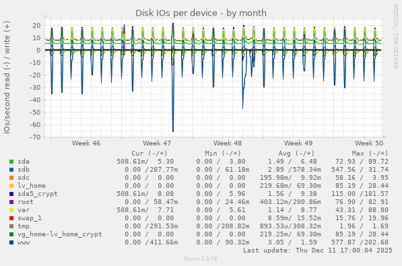Screen dimensions: 402x266
Task: Click the graph title Disk IOs per device
Action: 201,13
